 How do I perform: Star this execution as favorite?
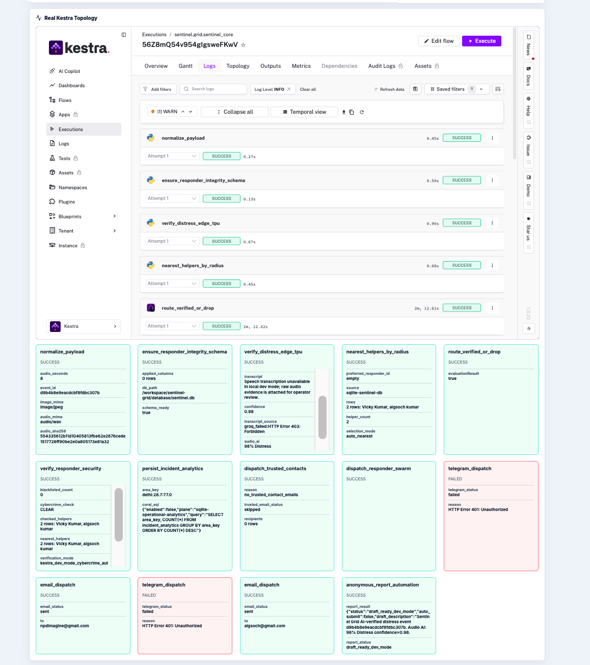pyautogui.click(x=244, y=45)
